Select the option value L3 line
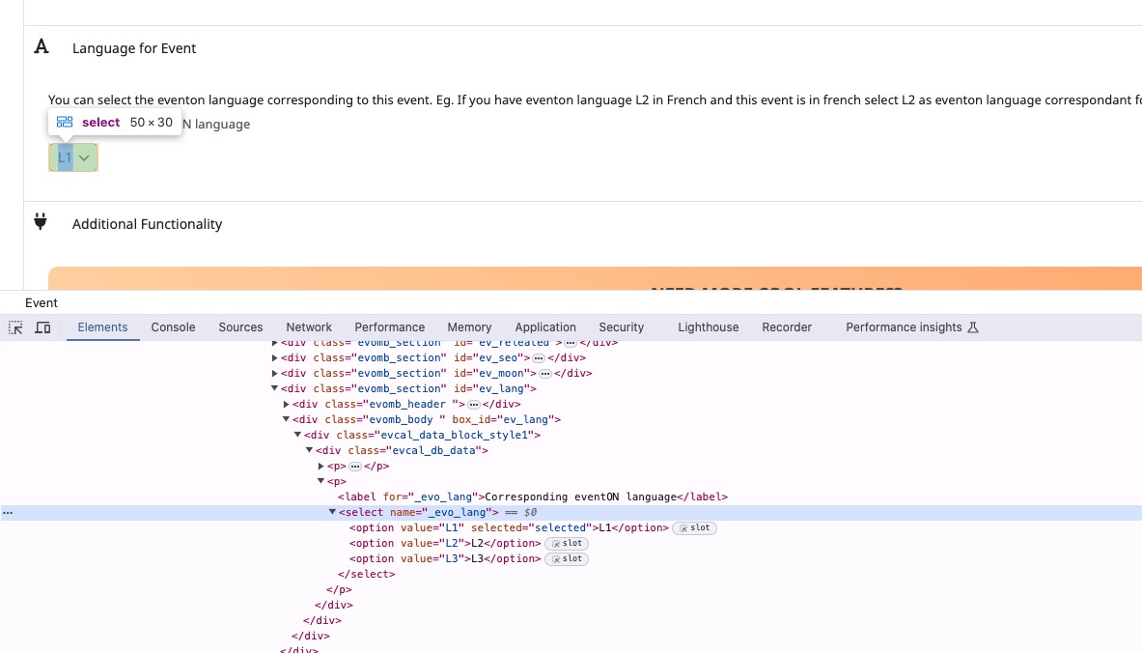The image size is (1142, 653). click(x=445, y=559)
